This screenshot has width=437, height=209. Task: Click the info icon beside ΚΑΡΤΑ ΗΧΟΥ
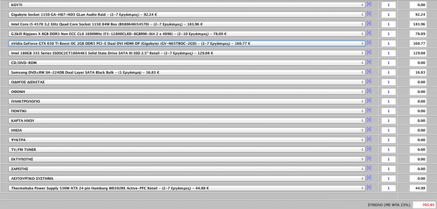[x=369, y=120]
